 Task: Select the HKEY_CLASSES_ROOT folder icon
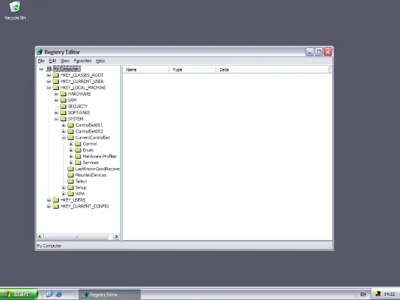[x=56, y=75]
